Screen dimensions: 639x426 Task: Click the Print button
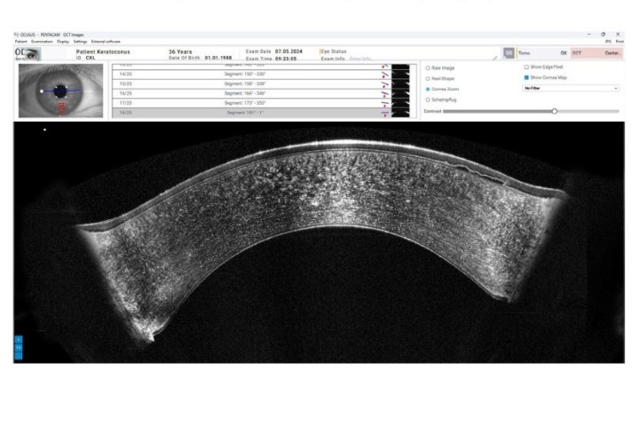pyautogui.click(x=619, y=41)
